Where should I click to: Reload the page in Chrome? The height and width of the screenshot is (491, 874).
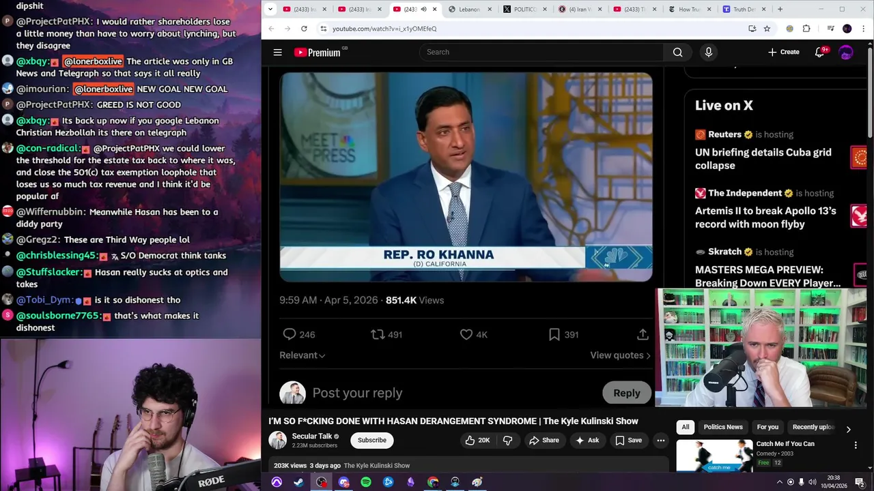[x=304, y=29]
